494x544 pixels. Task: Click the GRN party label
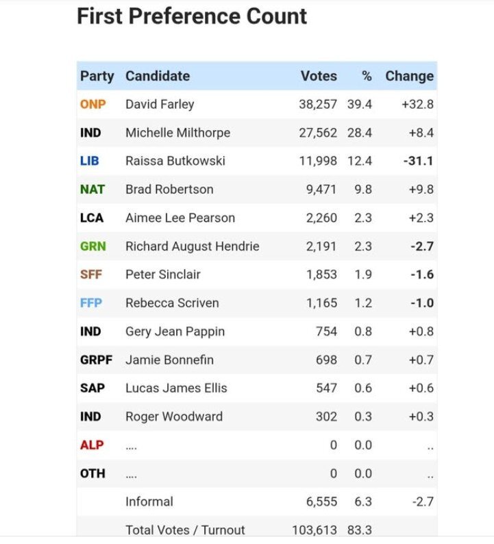[x=93, y=246]
